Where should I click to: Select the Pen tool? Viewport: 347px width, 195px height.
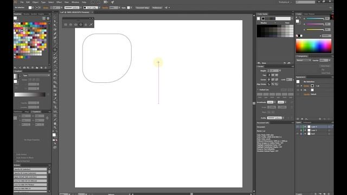pyautogui.click(x=55, y=34)
